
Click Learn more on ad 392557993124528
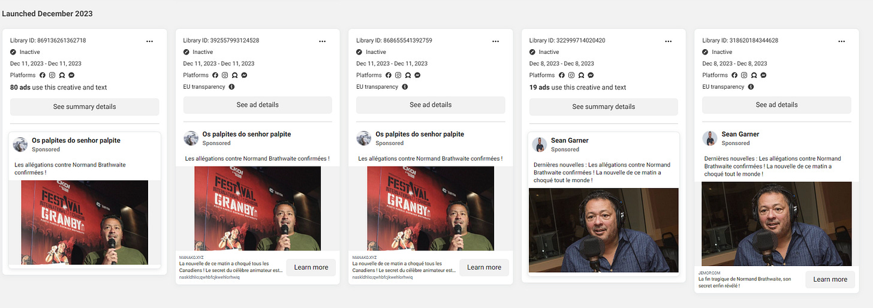click(x=311, y=267)
